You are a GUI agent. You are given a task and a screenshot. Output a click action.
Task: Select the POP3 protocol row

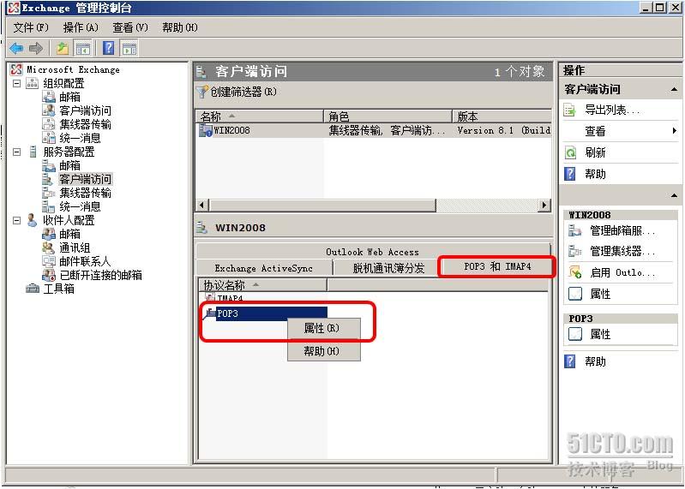[266, 313]
